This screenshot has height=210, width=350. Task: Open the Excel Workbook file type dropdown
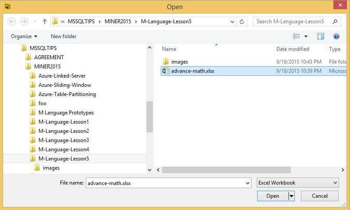point(297,183)
